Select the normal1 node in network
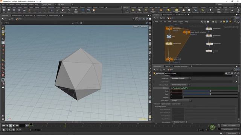Image resolution: width=241 pixels, height=135 pixels. tap(209, 51)
